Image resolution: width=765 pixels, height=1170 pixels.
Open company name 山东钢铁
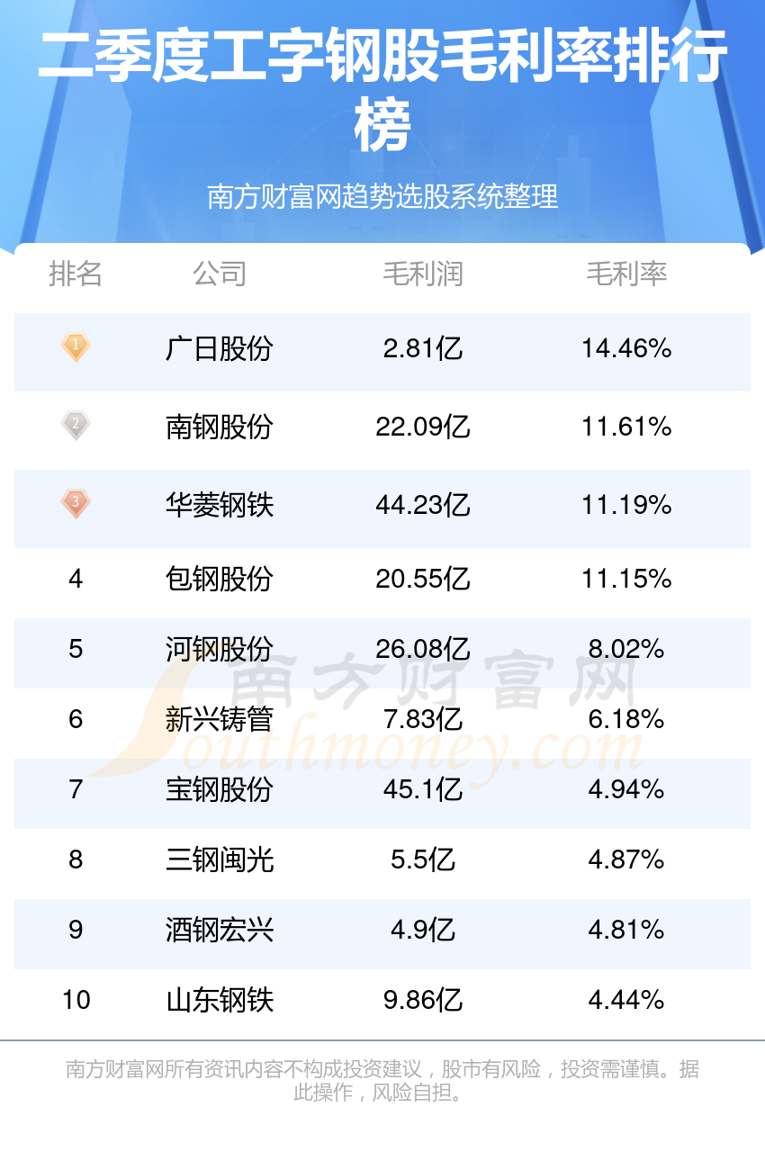(x=220, y=1000)
